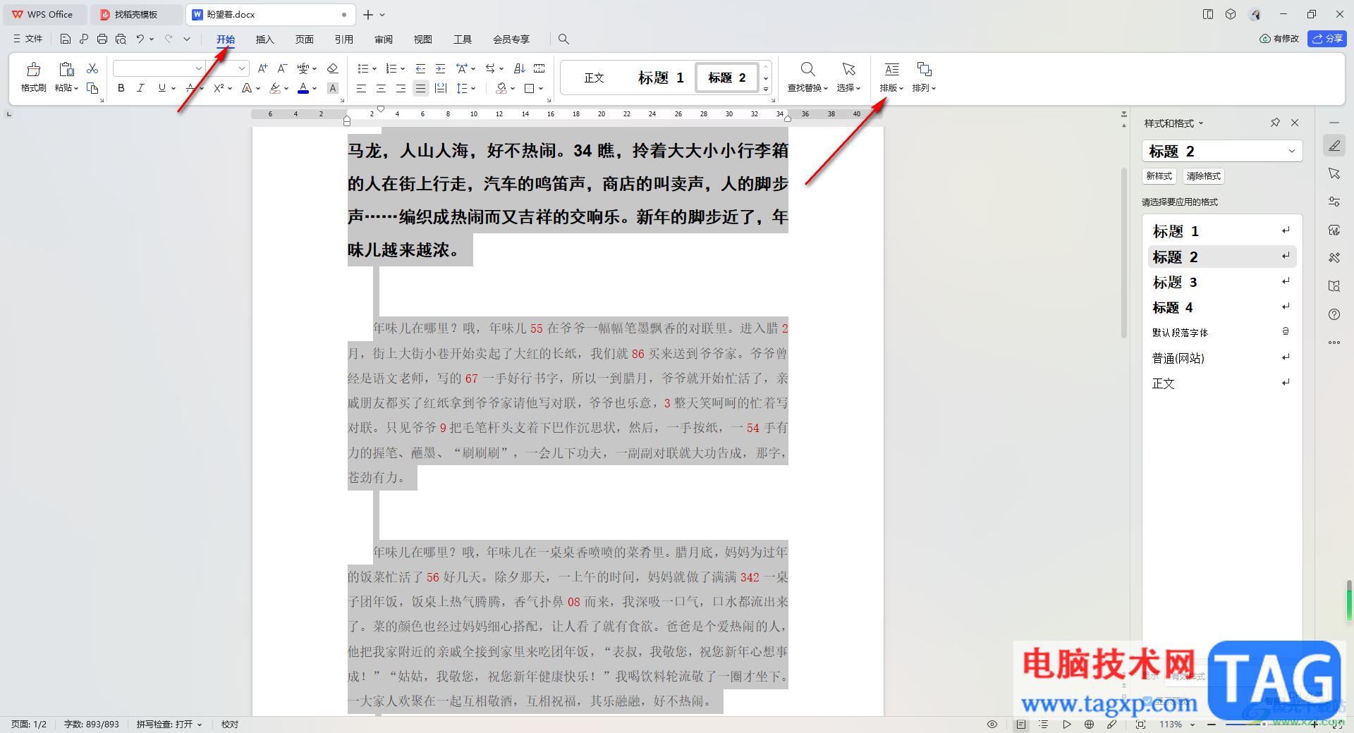Toggle Italic formatting
Screen dimensions: 1354x733
coord(140,88)
